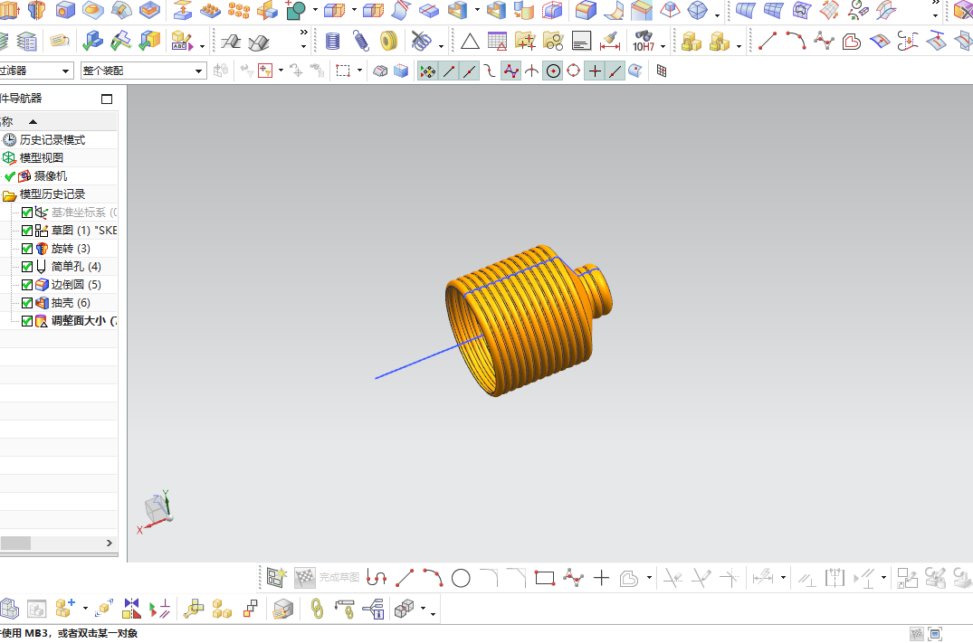Select the 摄像机 node in navigator
Viewport: 973px width, 643px height.
[50, 176]
